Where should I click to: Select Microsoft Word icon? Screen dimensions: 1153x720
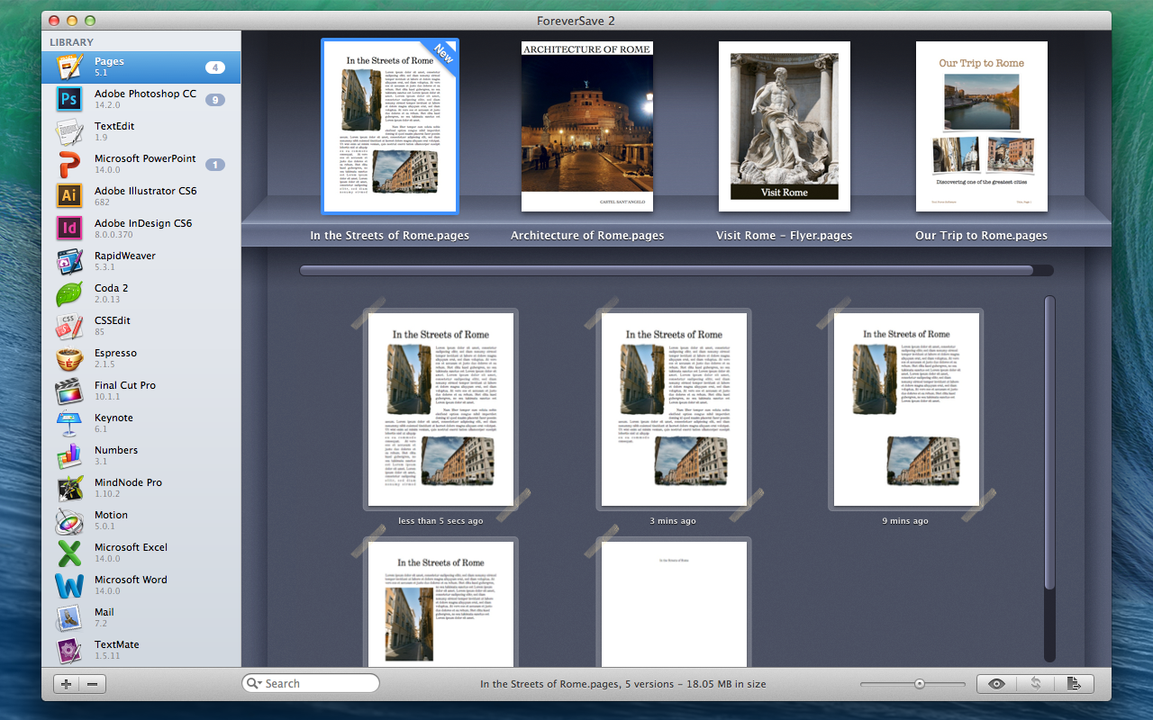(69, 586)
